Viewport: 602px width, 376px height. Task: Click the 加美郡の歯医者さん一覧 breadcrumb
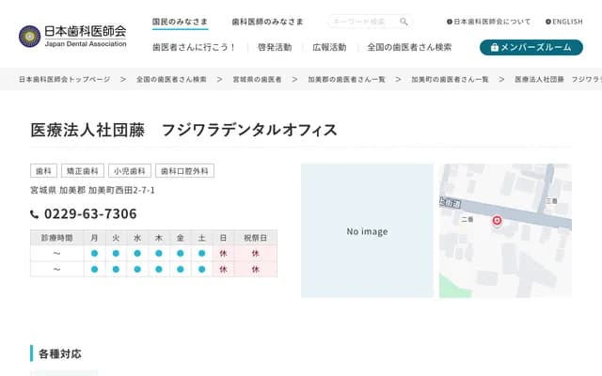click(346, 80)
